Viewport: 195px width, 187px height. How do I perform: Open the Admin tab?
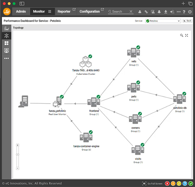(21, 12)
